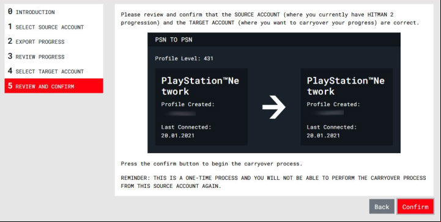Open the Introduction step

click(54, 12)
